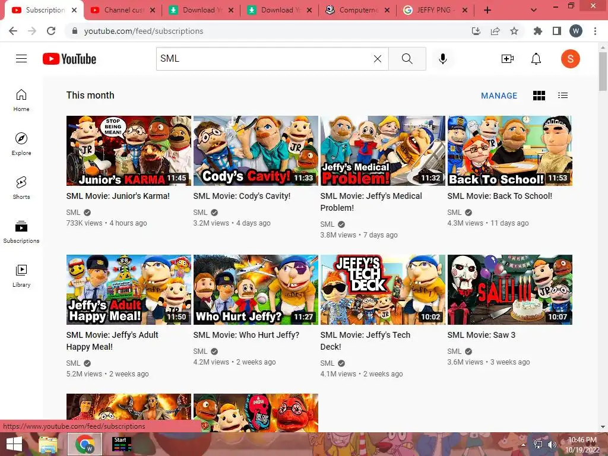Image resolution: width=608 pixels, height=456 pixels.
Task: Click the YouTube logo
Action: coord(69,59)
